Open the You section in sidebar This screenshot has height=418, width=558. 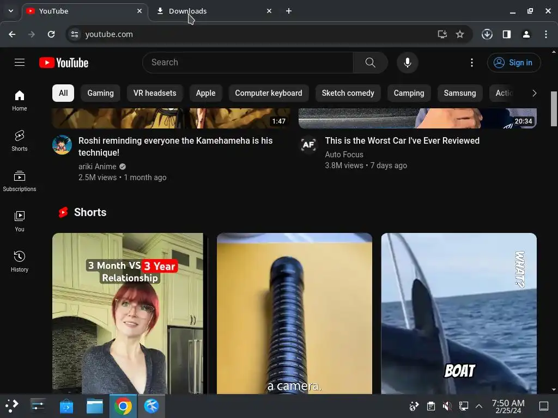(20, 222)
